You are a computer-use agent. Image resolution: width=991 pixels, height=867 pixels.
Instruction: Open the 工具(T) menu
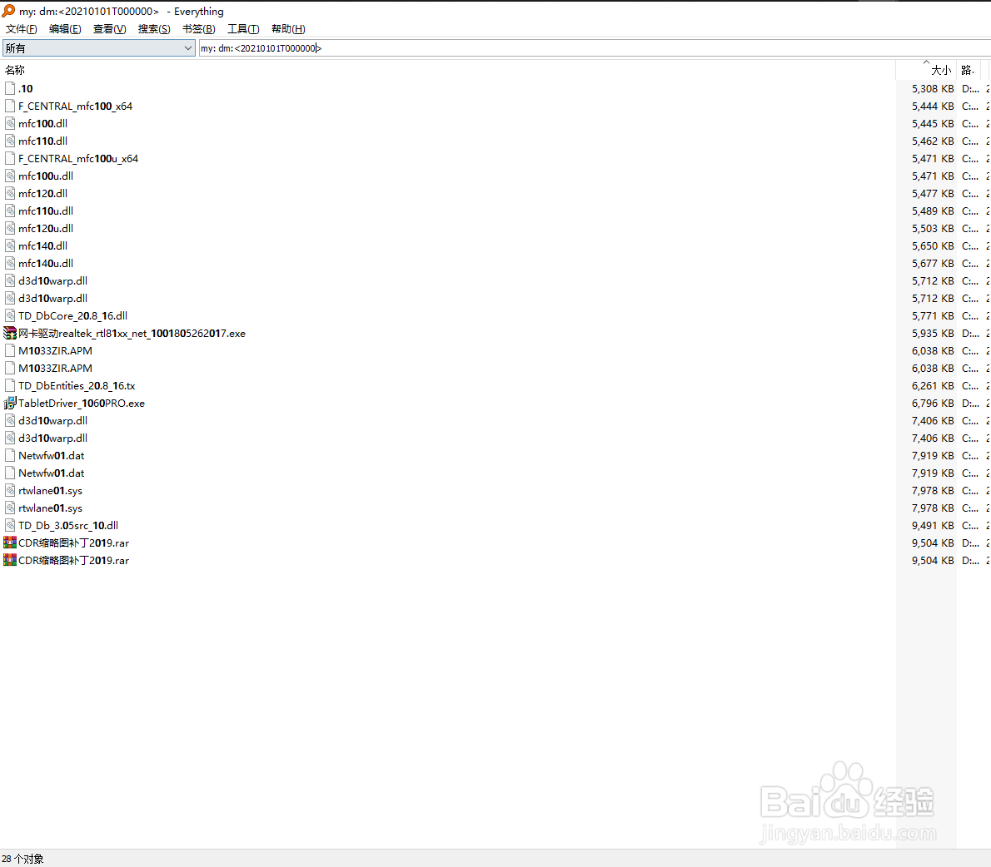(x=243, y=29)
